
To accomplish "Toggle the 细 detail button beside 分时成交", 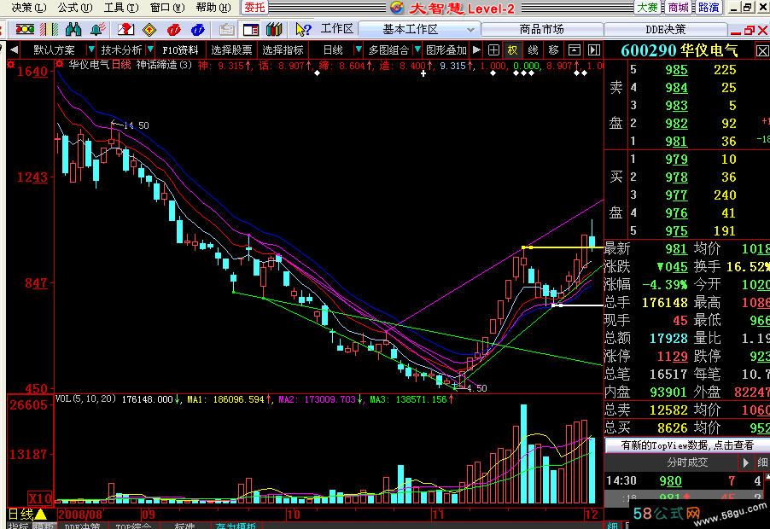I will click(762, 462).
